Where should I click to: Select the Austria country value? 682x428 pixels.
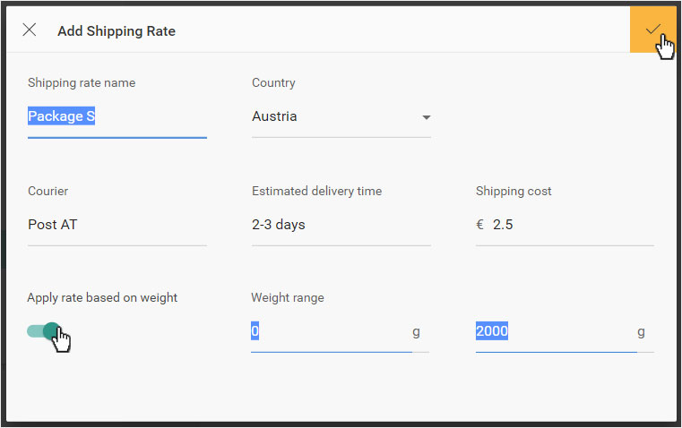point(274,116)
